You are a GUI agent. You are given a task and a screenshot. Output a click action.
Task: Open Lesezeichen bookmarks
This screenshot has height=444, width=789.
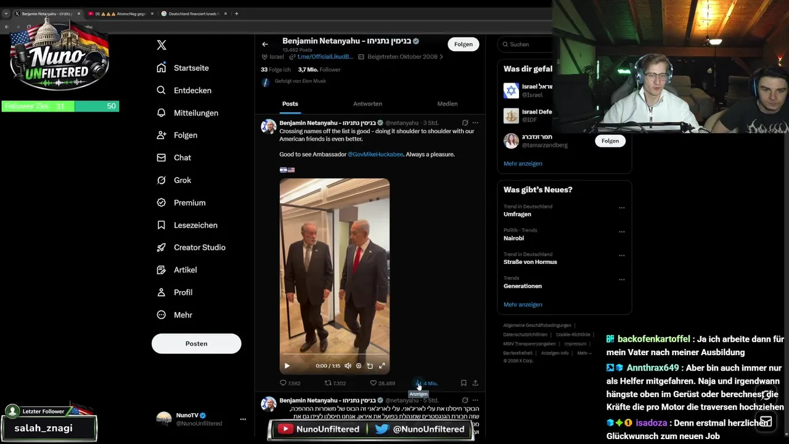coord(187,225)
